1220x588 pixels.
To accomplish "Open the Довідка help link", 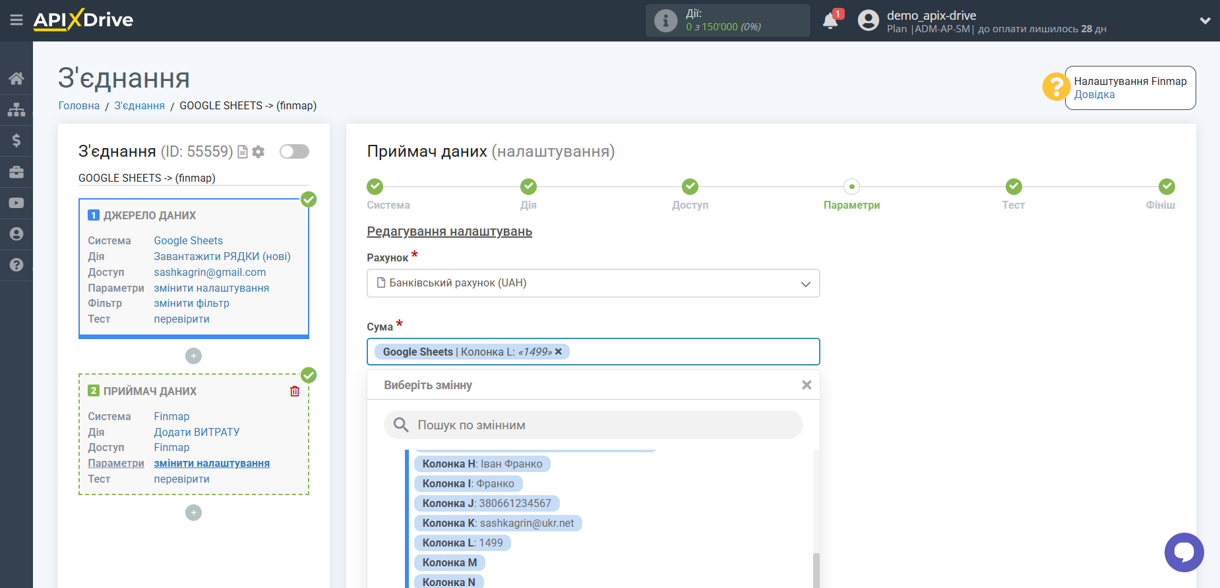I will (1094, 95).
